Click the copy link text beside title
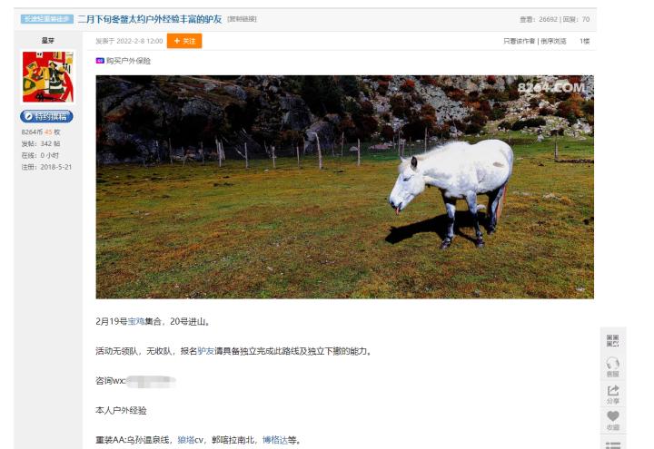 tap(242, 19)
